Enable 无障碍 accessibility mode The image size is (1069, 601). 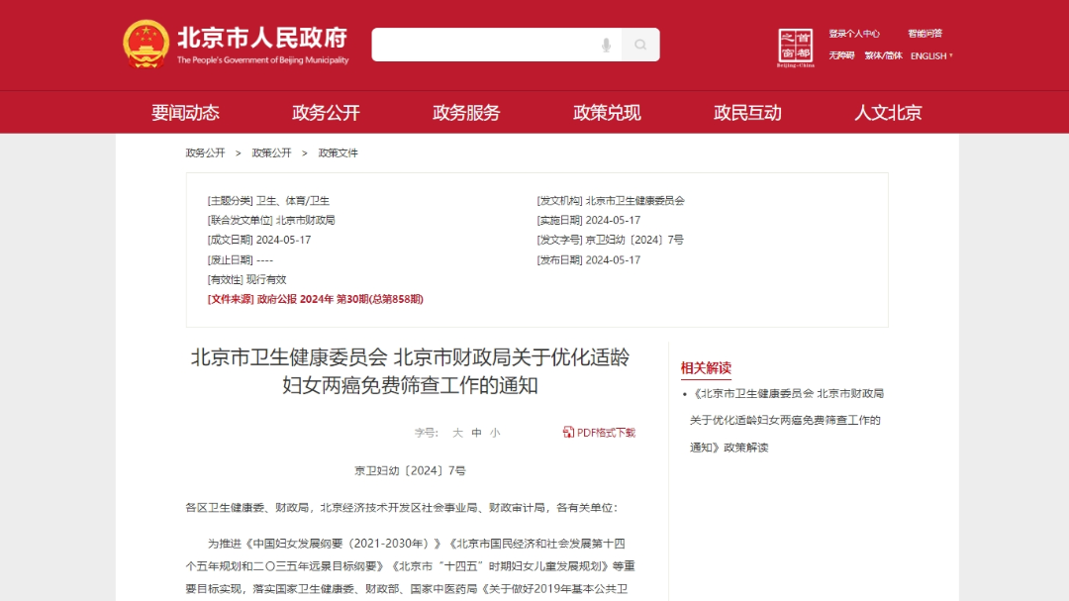841,55
